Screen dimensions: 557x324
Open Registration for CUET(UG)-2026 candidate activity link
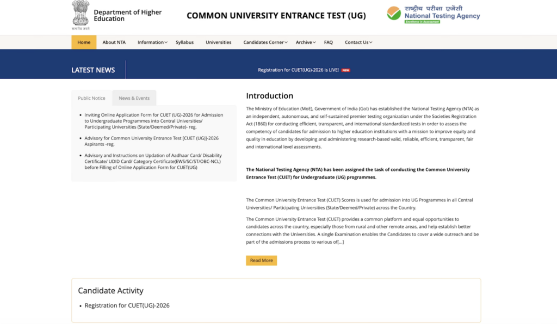(x=127, y=306)
